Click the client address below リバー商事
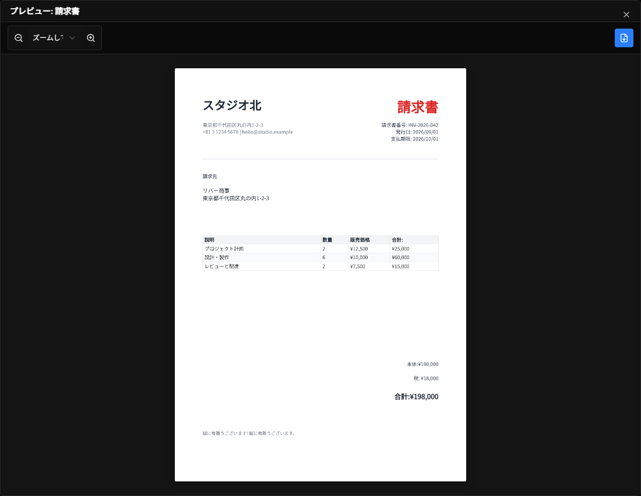 (236, 198)
